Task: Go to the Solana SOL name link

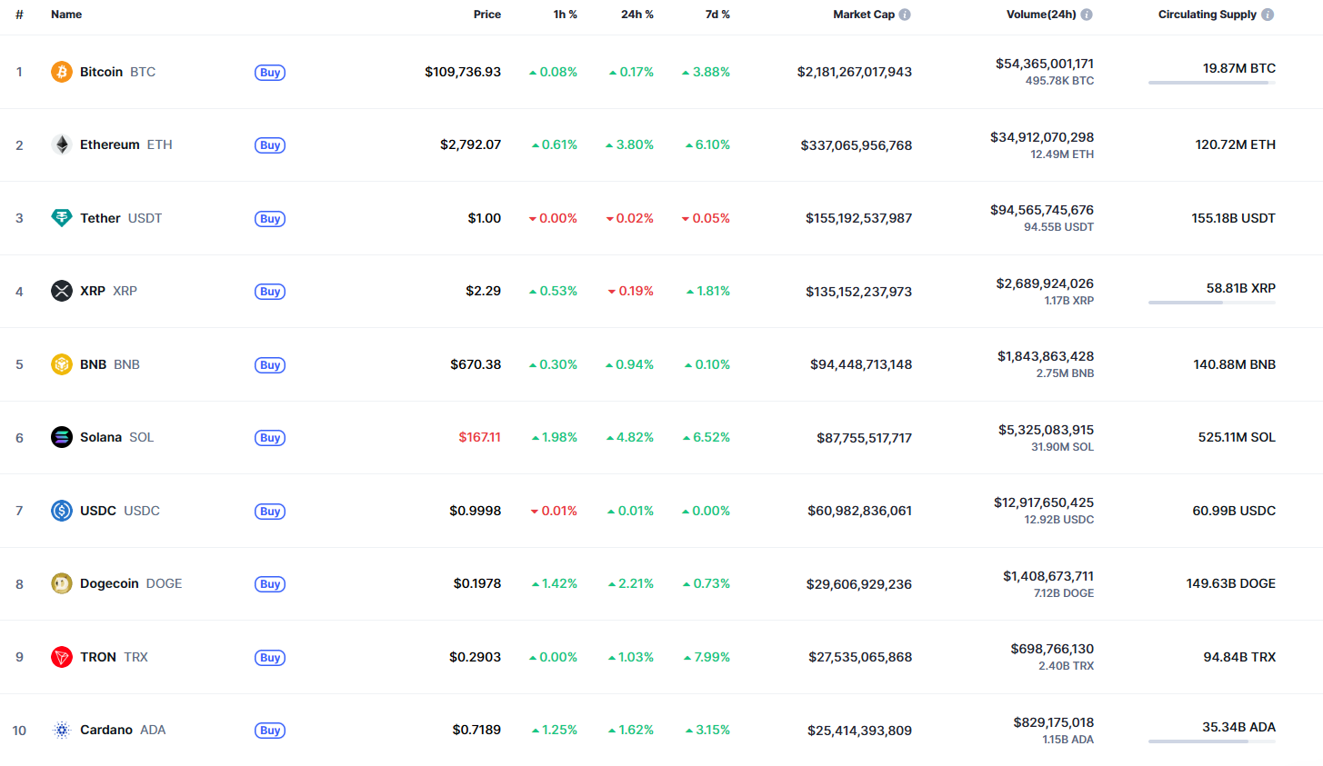Action: pyautogui.click(x=116, y=437)
